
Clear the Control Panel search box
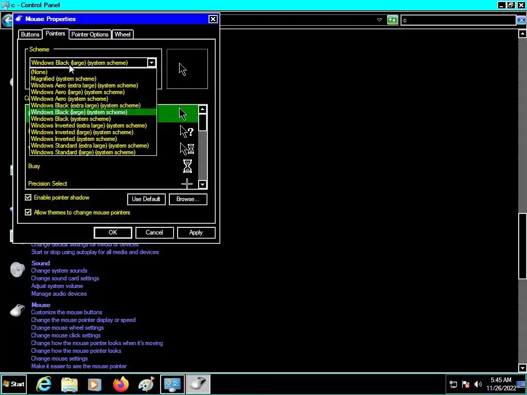click(x=521, y=20)
